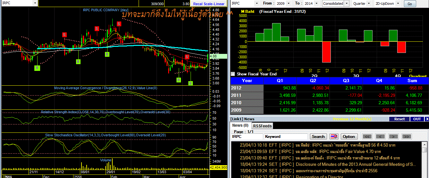Click the Q3 column header
429x178 pixels.
click(x=346, y=81)
